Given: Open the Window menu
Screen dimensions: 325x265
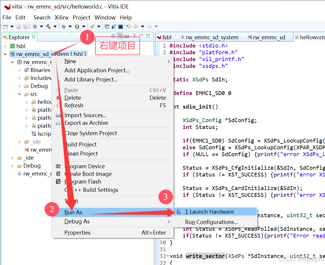Looking at the screenshot, I should 105,18.
